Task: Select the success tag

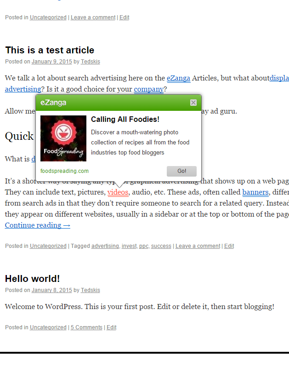Action: tap(161, 246)
